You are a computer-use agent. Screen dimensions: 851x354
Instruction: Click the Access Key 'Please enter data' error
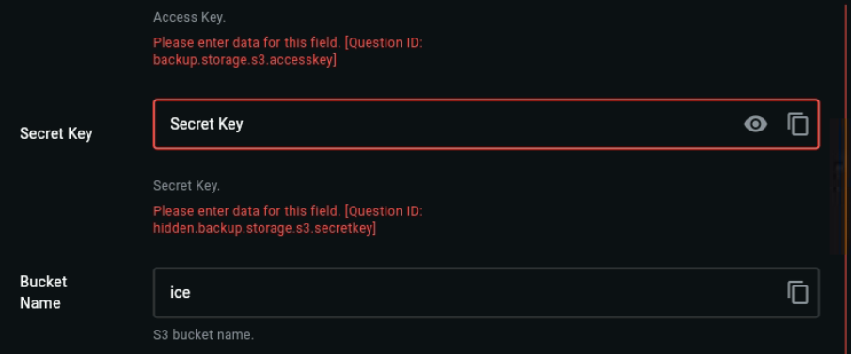pyautogui.click(x=288, y=51)
